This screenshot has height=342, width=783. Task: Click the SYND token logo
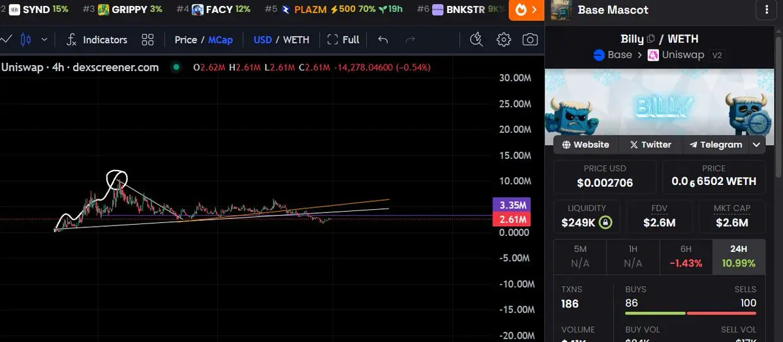click(x=14, y=10)
